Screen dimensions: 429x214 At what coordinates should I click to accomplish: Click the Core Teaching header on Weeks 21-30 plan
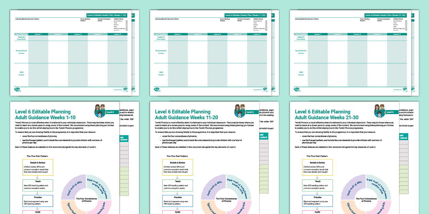coord(301,34)
